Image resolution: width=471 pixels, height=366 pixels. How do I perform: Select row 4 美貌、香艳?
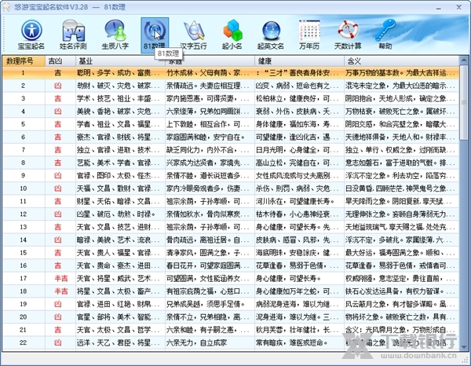pyautogui.click(x=231, y=112)
